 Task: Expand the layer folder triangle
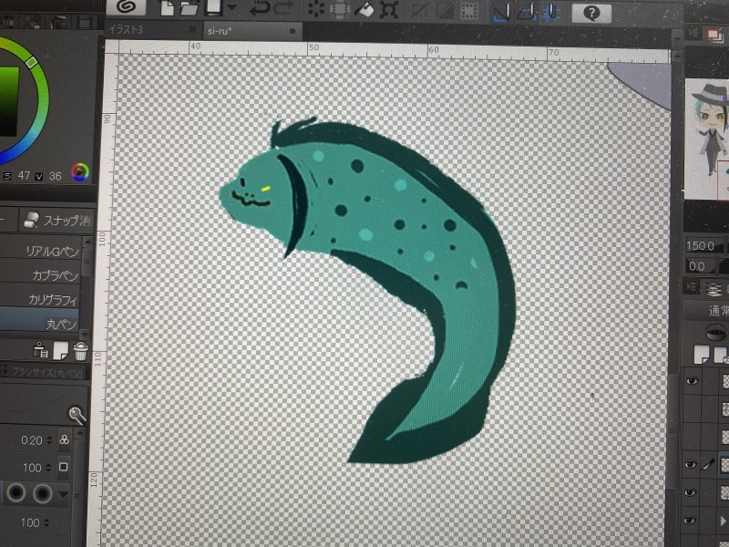click(724, 521)
